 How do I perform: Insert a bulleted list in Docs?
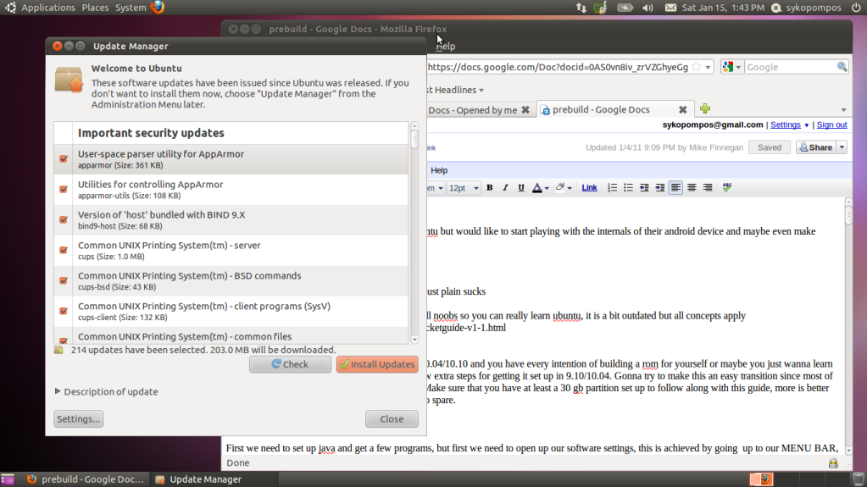(628, 188)
